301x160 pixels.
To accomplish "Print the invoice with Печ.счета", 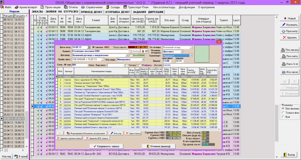I will (x=289, y=56).
